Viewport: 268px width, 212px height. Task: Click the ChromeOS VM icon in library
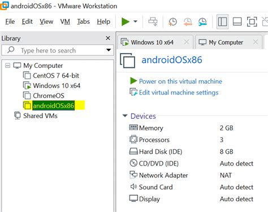pyautogui.click(x=27, y=96)
